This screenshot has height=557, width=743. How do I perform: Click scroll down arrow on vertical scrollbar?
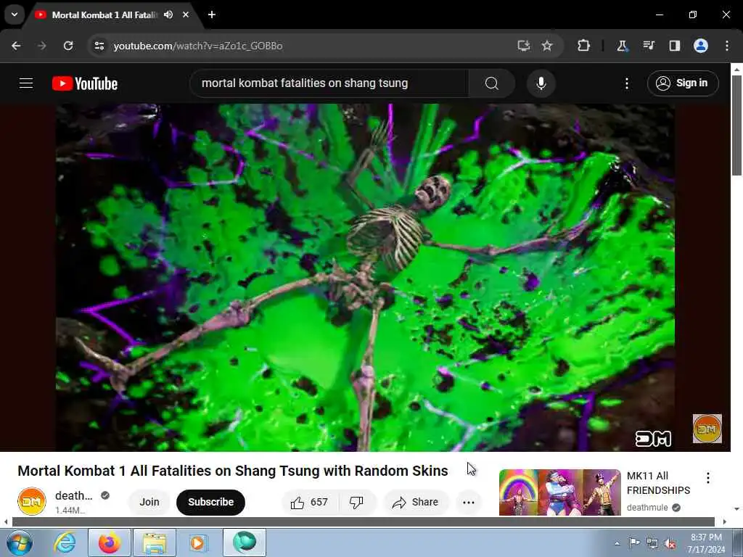[x=736, y=509]
